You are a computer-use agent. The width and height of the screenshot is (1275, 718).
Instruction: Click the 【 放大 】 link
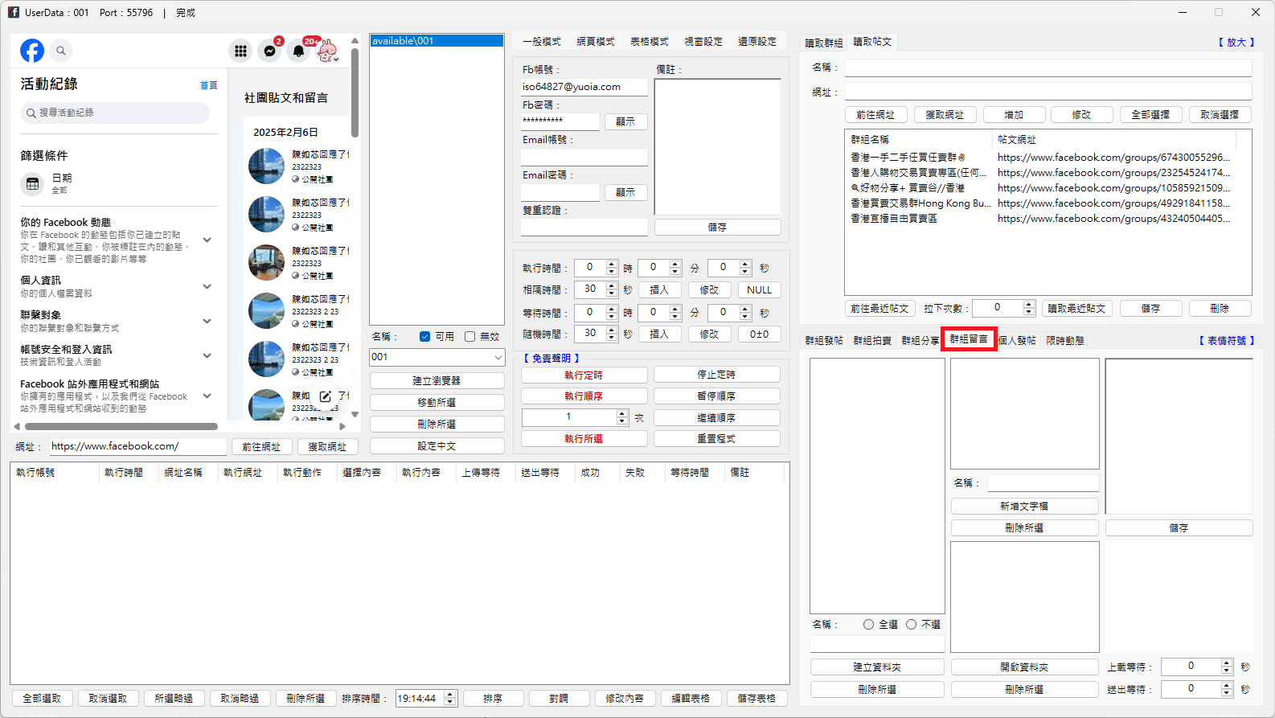click(1236, 43)
